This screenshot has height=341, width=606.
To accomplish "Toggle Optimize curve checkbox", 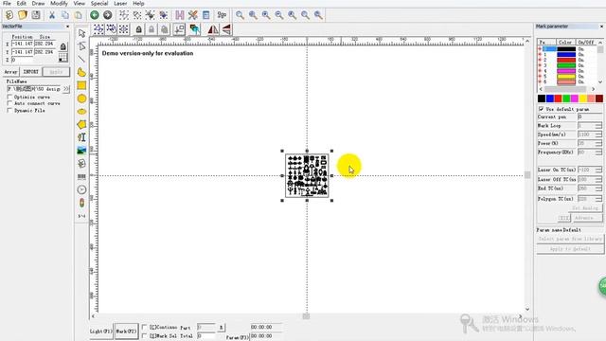I will pos(9,97).
